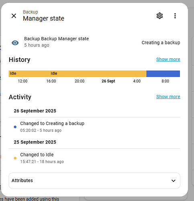
Task: Close the Manager state dialog
Action: 14,16
